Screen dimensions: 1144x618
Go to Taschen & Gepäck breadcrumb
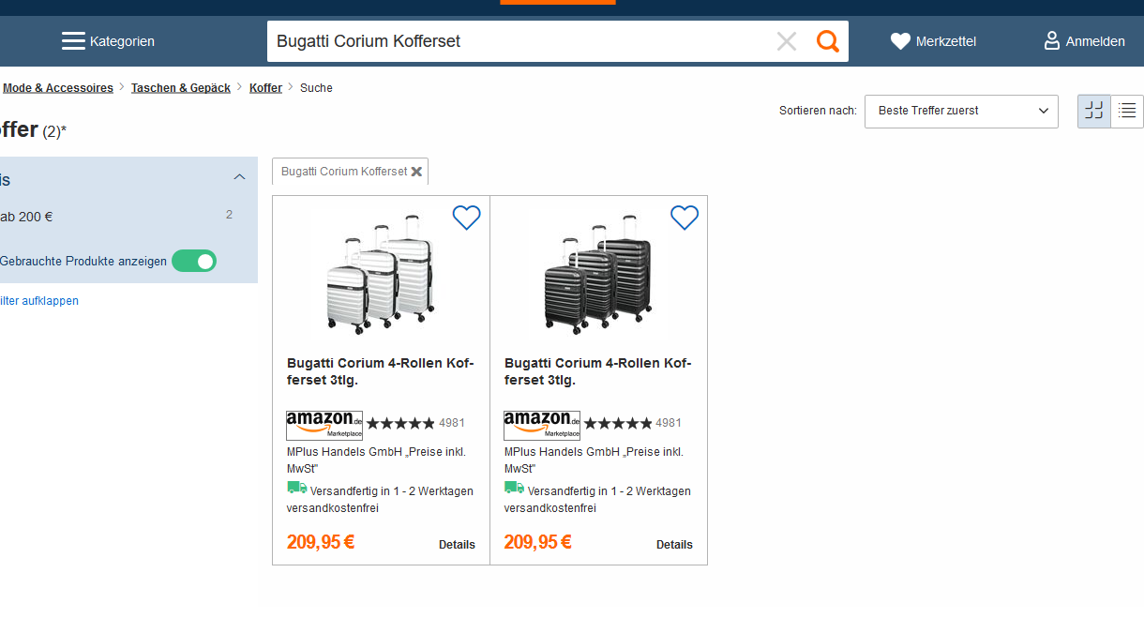[x=181, y=88]
